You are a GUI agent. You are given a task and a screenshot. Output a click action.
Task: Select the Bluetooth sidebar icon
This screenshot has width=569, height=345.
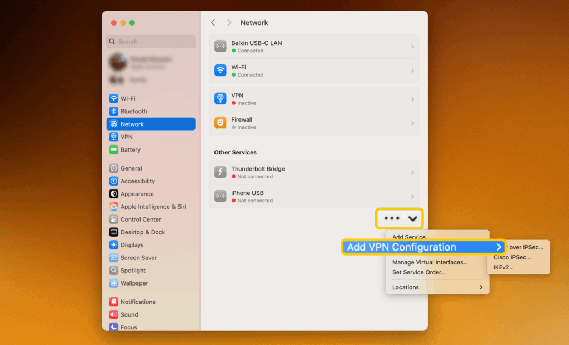tap(113, 111)
